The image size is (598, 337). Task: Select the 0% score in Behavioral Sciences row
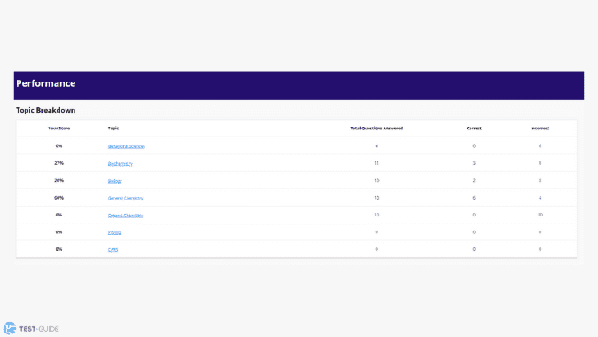pos(58,145)
